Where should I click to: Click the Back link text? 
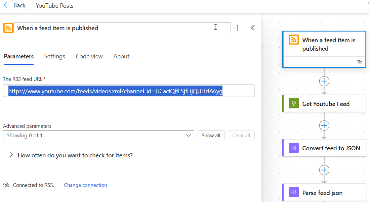pyautogui.click(x=19, y=5)
